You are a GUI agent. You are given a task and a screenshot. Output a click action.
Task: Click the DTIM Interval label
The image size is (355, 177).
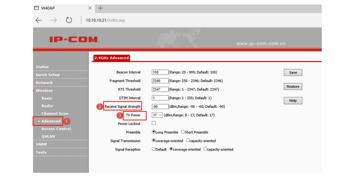(x=130, y=98)
